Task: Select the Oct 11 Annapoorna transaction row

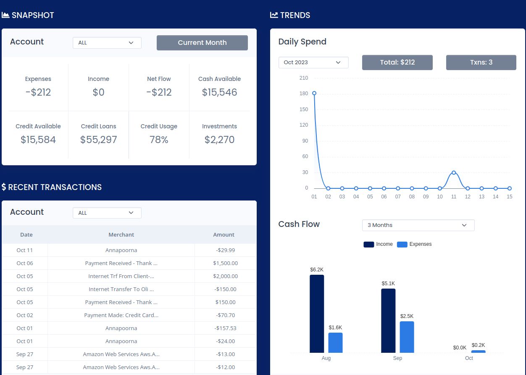Action: point(129,250)
